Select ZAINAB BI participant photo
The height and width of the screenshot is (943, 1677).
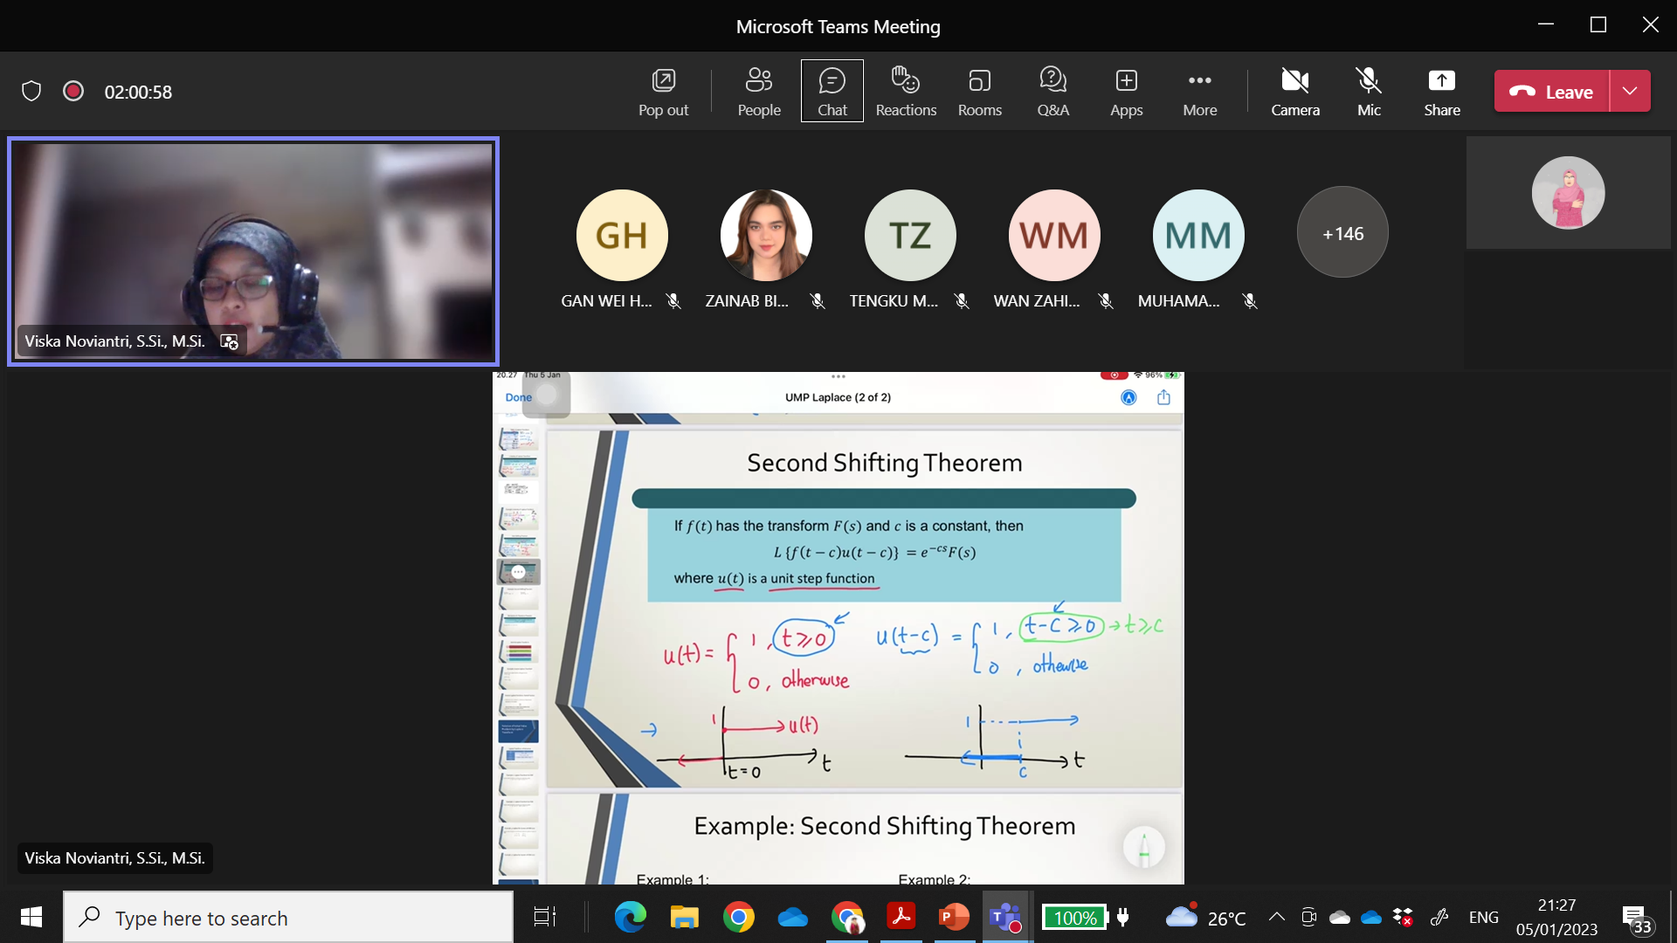tap(765, 235)
